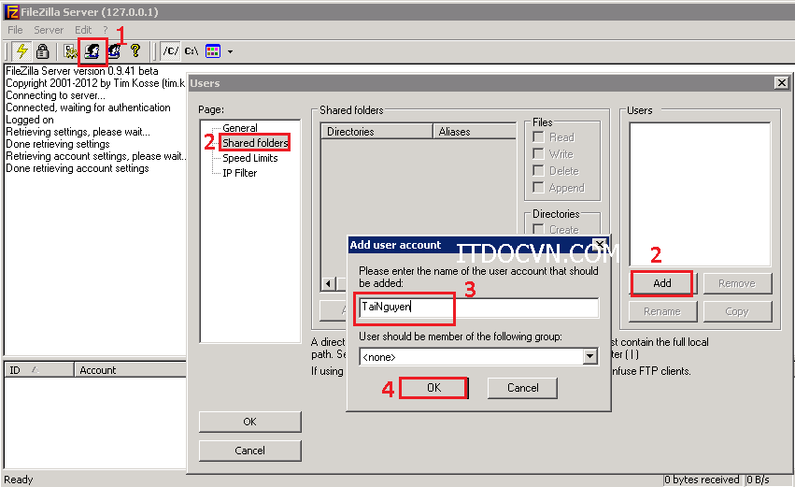Select the C:\ path display icon

click(x=191, y=50)
